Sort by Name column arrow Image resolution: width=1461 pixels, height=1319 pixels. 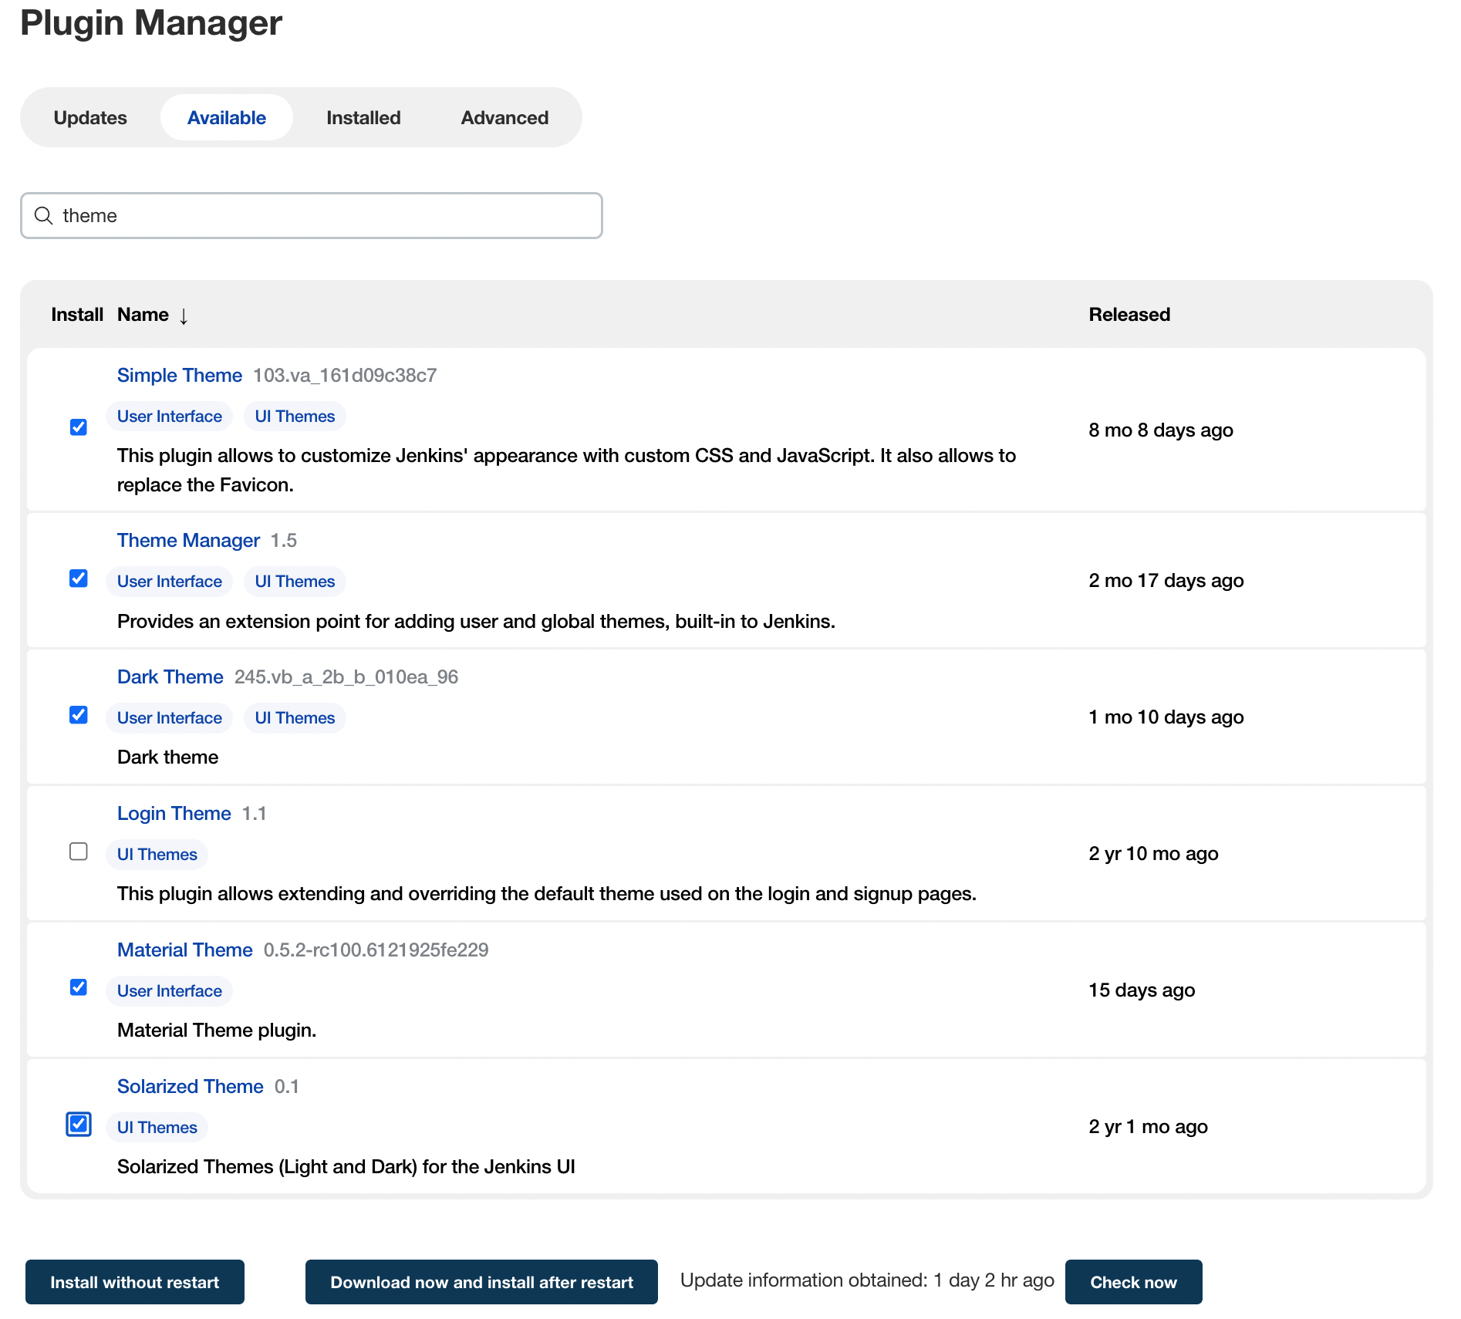tap(184, 315)
